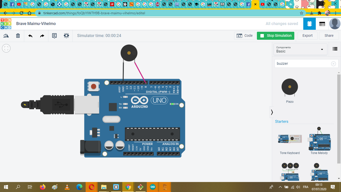Open Microsoft Edge from the taskbar

[79, 187]
